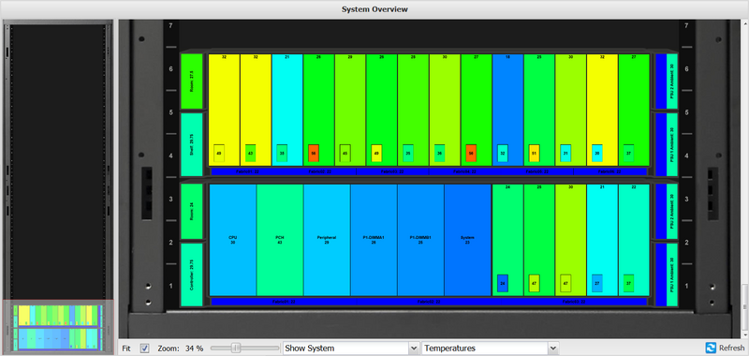Select the CPU 30 temperature tile
Screen dimensions: 749x356
click(233, 240)
